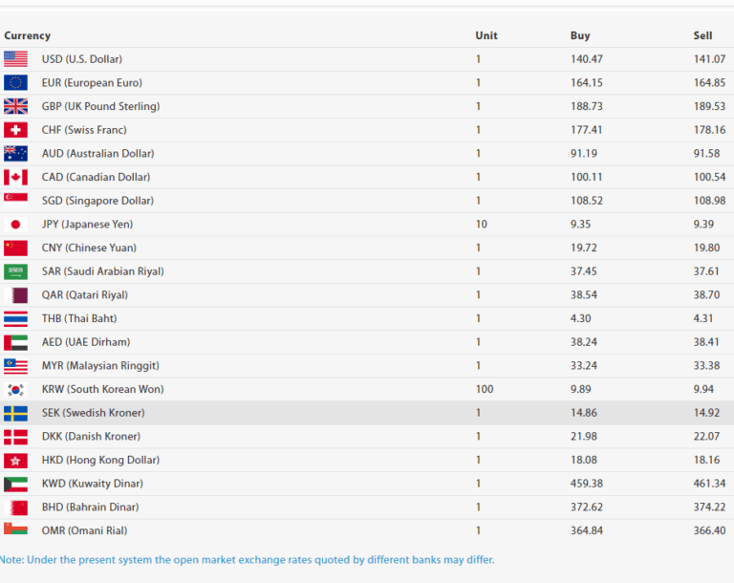
Task: Click the United States flag icon
Action: [15, 59]
